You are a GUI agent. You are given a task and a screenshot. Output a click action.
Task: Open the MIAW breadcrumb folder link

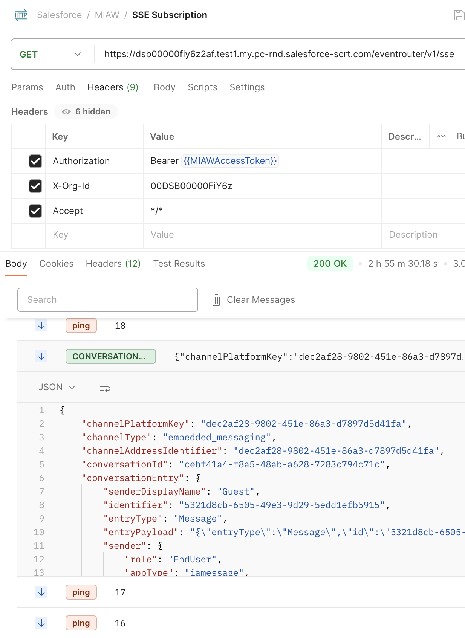tap(107, 15)
